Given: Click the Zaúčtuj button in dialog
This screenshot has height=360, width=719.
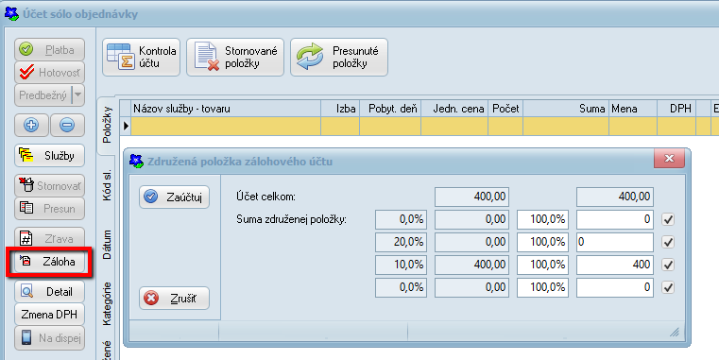Looking at the screenshot, I should point(174,197).
